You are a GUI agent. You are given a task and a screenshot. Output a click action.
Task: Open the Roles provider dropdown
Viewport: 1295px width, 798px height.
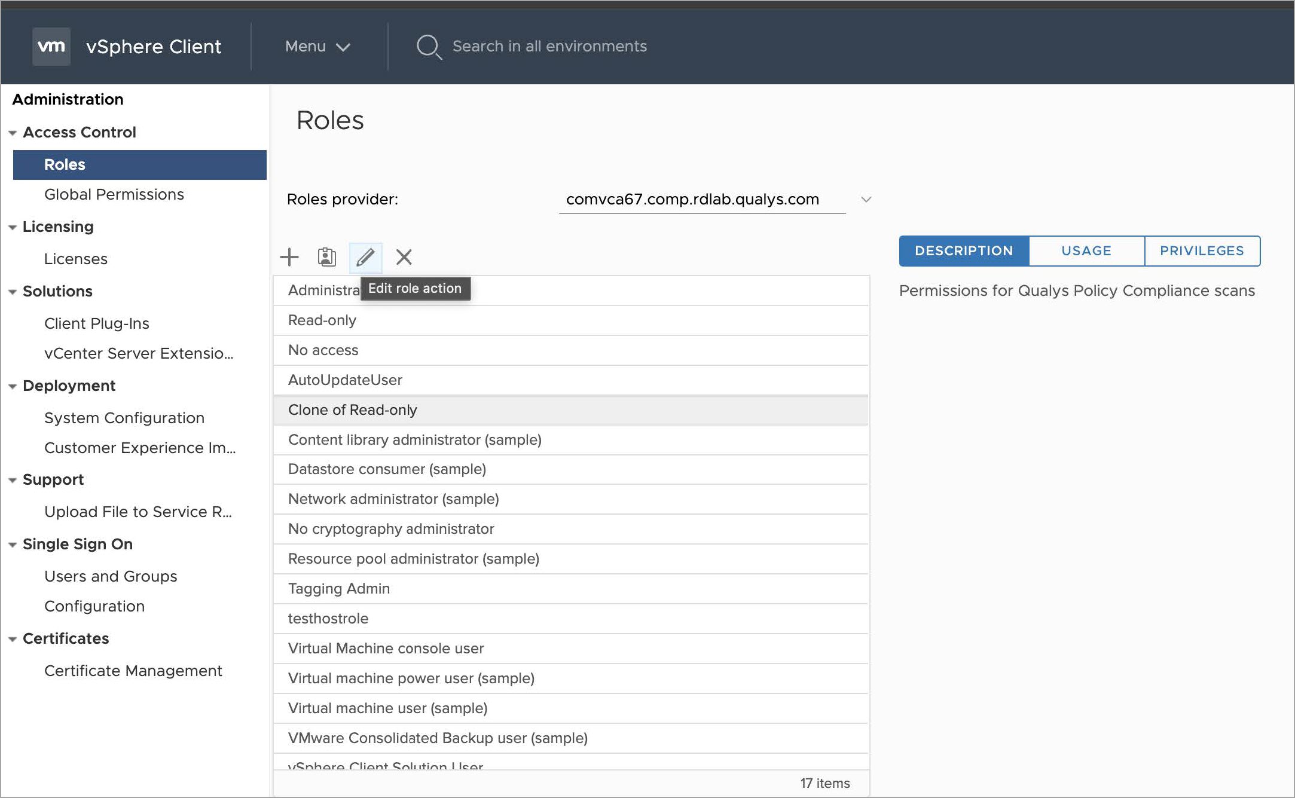[x=865, y=199]
